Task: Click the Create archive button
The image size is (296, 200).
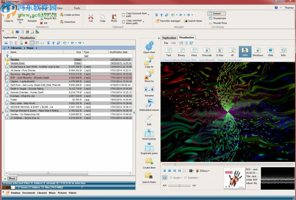Action: coord(70,15)
